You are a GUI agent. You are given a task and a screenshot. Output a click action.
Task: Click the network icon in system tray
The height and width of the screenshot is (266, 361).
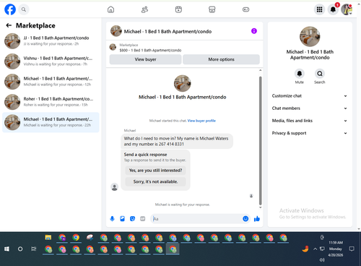pyautogui.click(x=322, y=249)
